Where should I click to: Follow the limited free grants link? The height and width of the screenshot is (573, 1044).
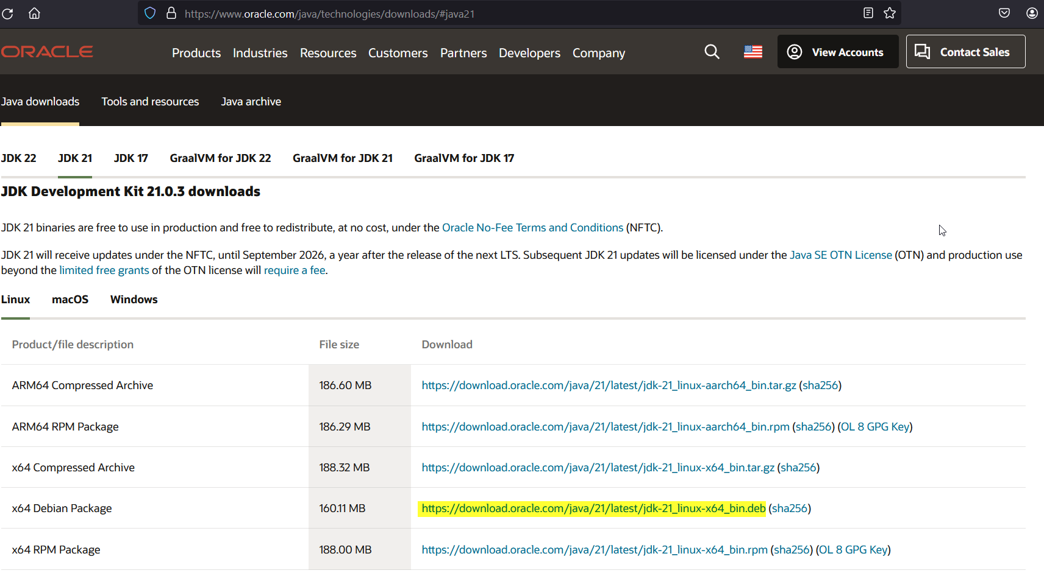(x=104, y=270)
